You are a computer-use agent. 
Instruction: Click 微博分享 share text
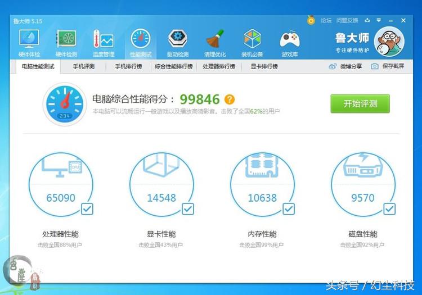pos(351,66)
